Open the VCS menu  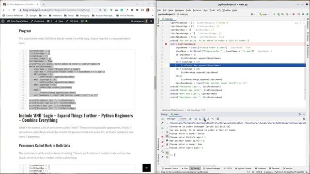(218, 10)
